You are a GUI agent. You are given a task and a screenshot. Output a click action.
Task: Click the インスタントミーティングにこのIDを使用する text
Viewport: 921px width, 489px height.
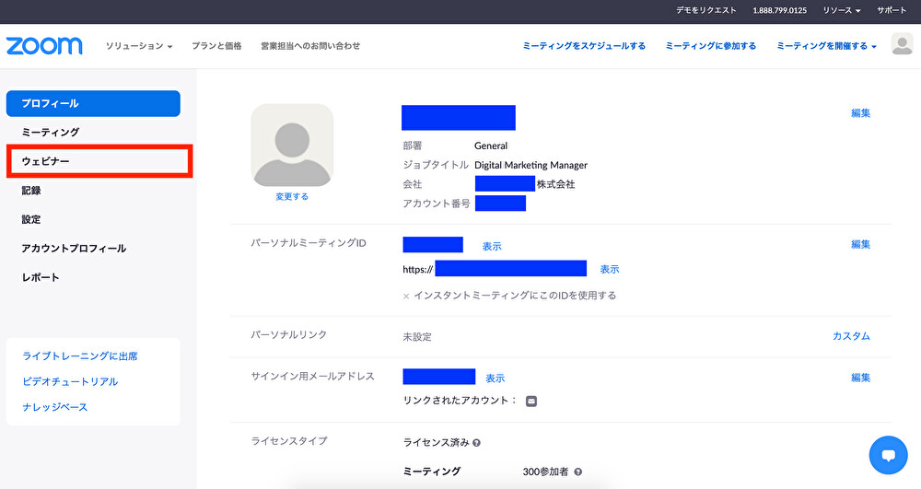tap(515, 296)
